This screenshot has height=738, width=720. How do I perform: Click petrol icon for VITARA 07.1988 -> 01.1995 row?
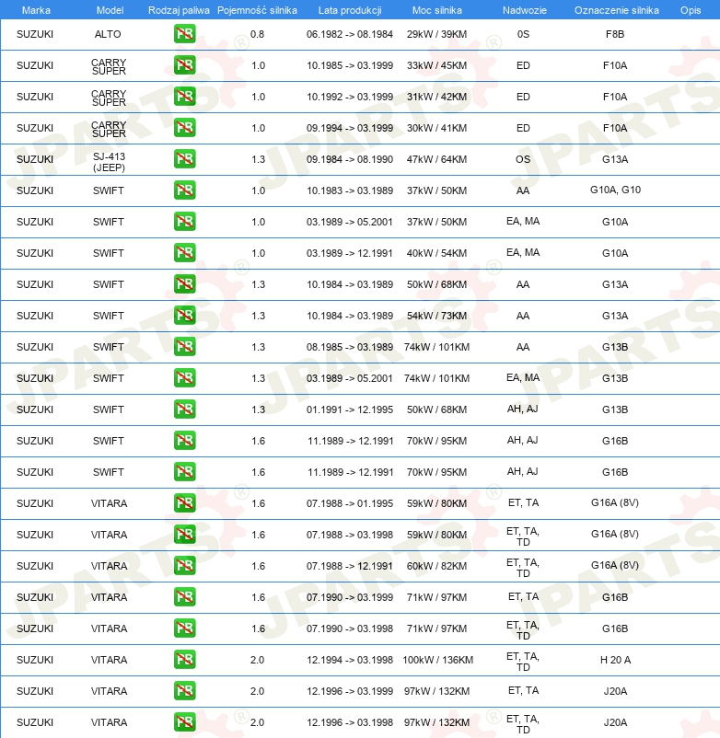click(184, 503)
